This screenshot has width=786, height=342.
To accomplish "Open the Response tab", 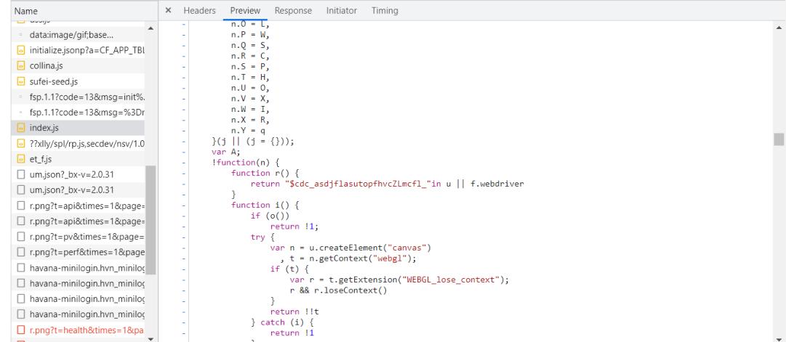I will point(293,10).
